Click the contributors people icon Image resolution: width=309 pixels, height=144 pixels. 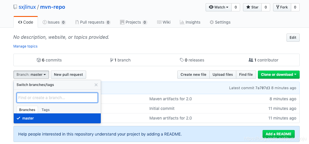point(251,60)
